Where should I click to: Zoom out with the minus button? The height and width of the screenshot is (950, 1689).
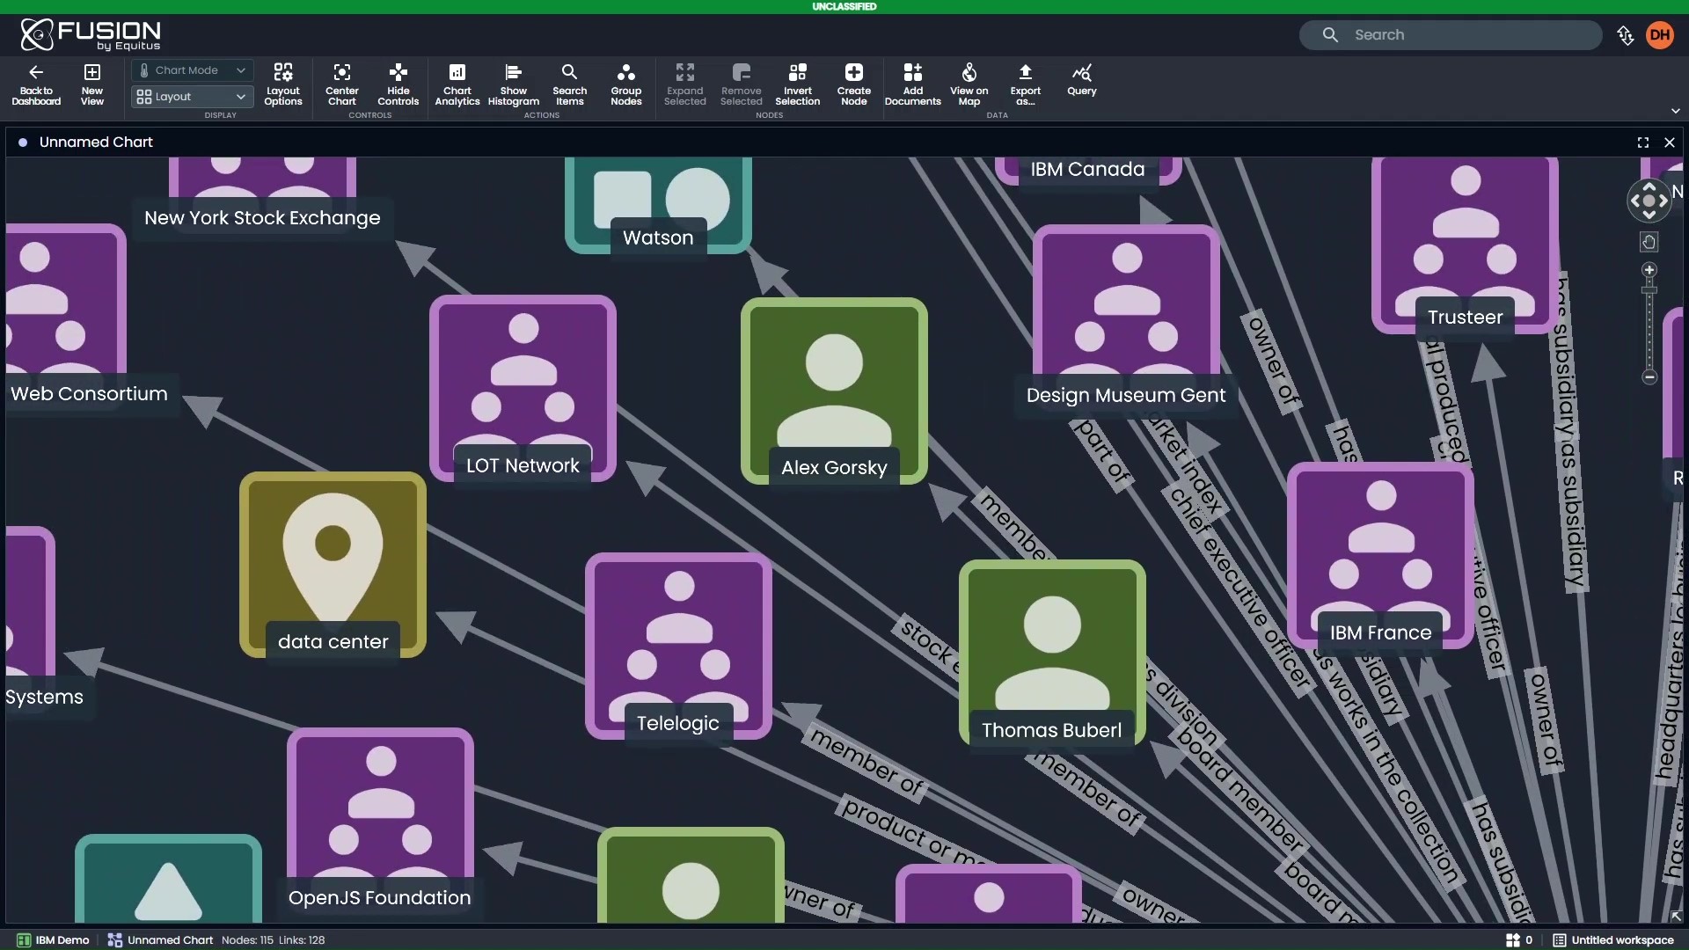click(1649, 377)
